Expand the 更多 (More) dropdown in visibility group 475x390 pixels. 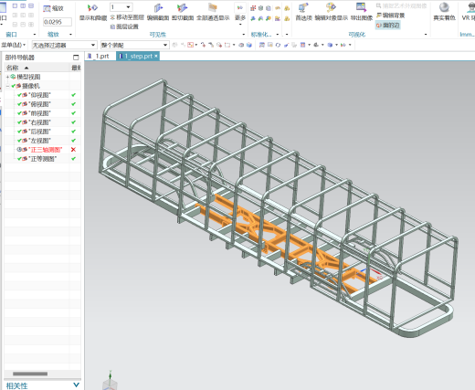click(x=240, y=19)
